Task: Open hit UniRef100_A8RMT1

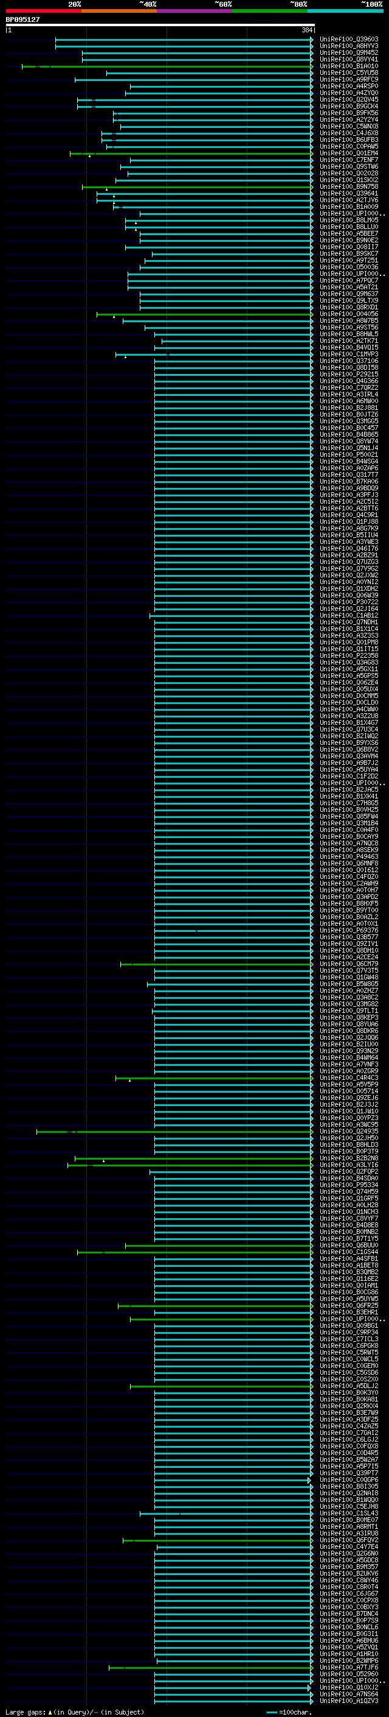Action: pyautogui.click(x=348, y=1526)
